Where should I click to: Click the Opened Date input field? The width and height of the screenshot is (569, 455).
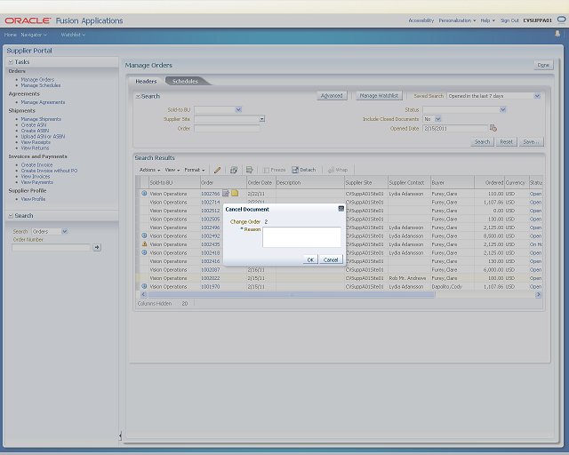point(455,129)
